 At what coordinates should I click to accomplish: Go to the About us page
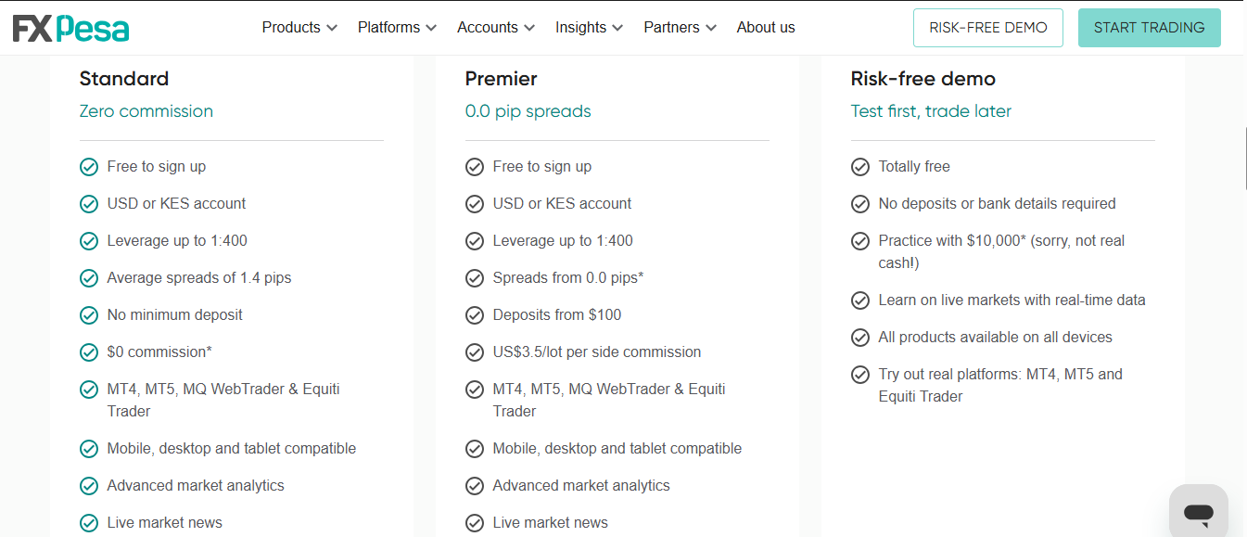(766, 28)
